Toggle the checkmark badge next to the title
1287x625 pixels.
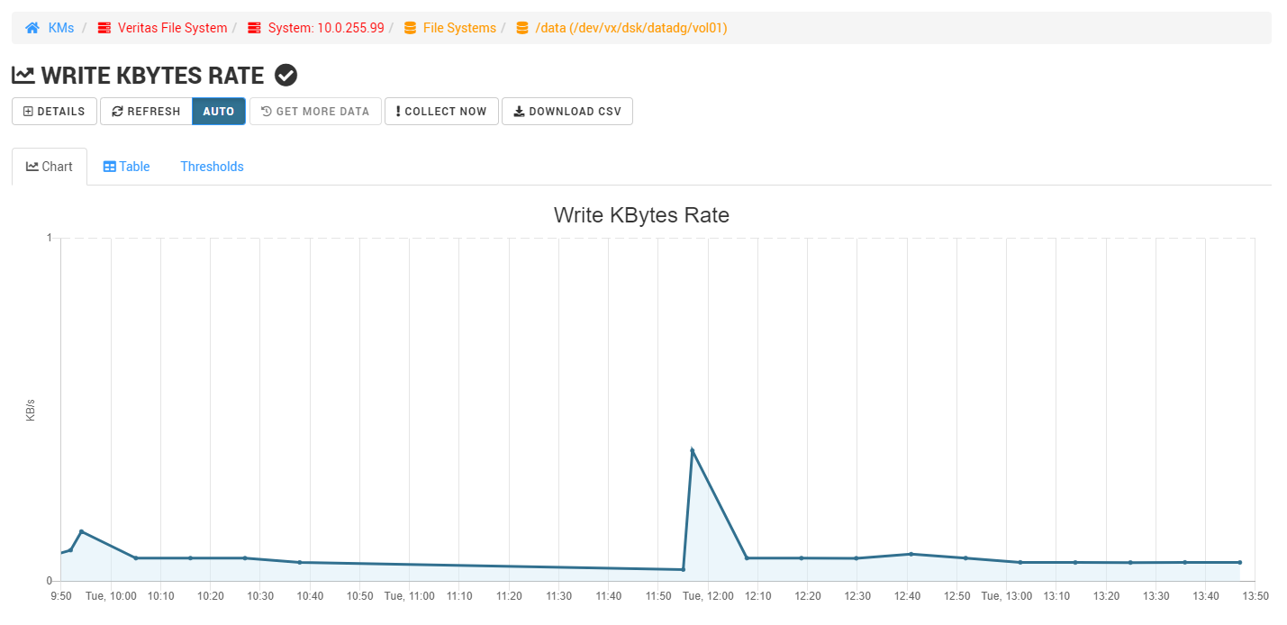pyautogui.click(x=285, y=75)
